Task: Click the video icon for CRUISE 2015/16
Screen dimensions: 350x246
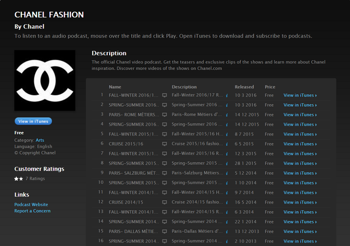Action: (x=164, y=144)
